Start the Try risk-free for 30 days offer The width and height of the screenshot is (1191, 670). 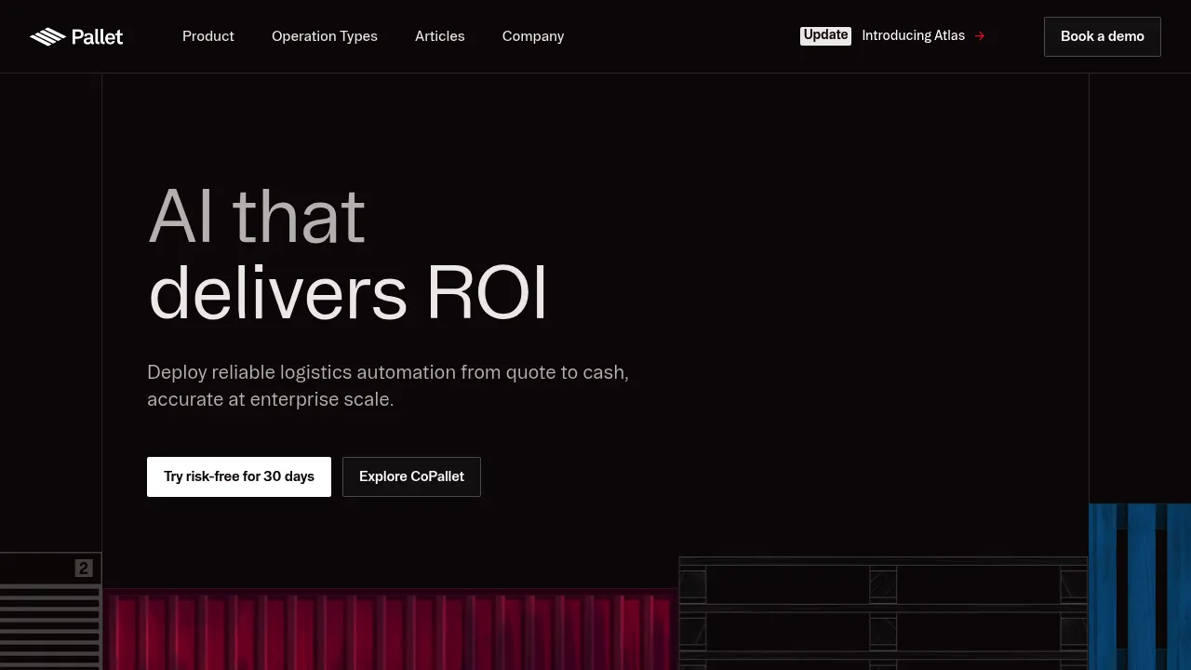(239, 476)
